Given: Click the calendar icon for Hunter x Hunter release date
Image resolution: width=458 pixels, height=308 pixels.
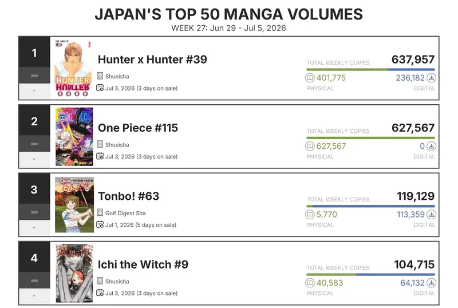Looking at the screenshot, I should pyautogui.click(x=100, y=88).
